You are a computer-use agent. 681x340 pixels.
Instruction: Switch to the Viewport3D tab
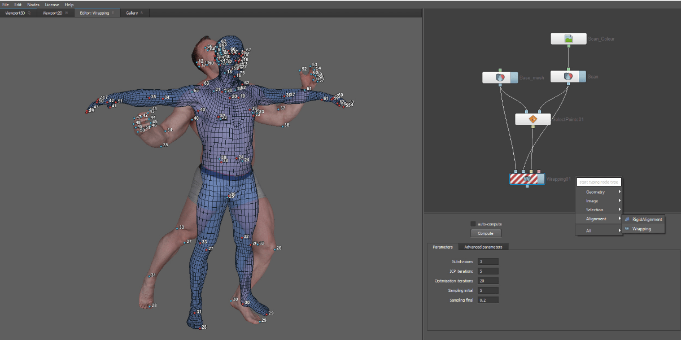tap(18, 12)
